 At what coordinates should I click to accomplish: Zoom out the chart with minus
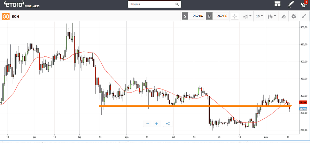coord(148,124)
